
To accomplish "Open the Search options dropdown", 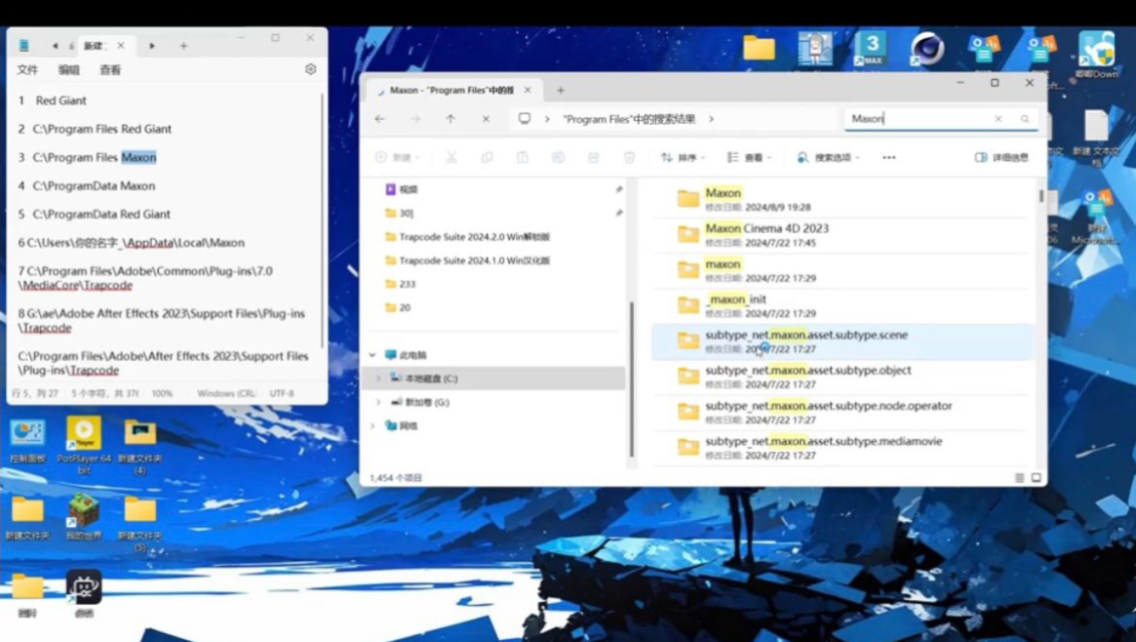I will coord(828,157).
